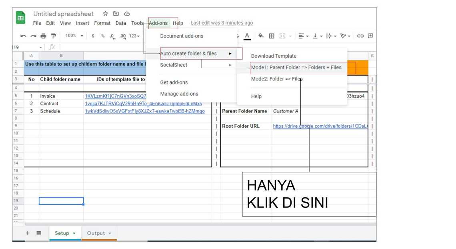
Task: Open the Root Folder URL drive link
Action: click(x=320, y=126)
